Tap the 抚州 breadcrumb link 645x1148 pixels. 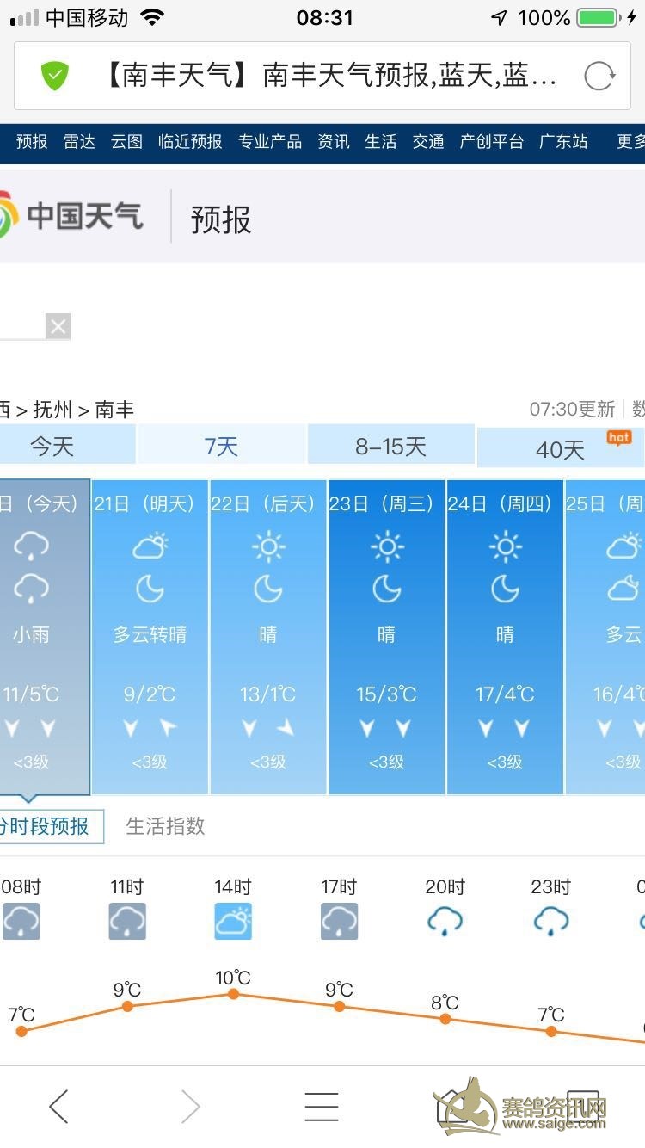(x=53, y=410)
